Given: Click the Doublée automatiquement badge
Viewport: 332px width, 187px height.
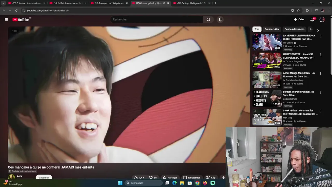Looking at the screenshot, I should tap(23, 171).
